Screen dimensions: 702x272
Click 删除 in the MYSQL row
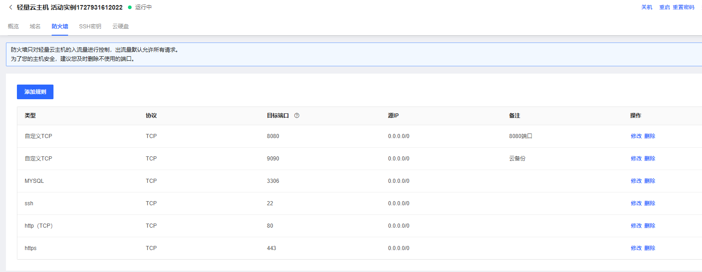pos(650,181)
